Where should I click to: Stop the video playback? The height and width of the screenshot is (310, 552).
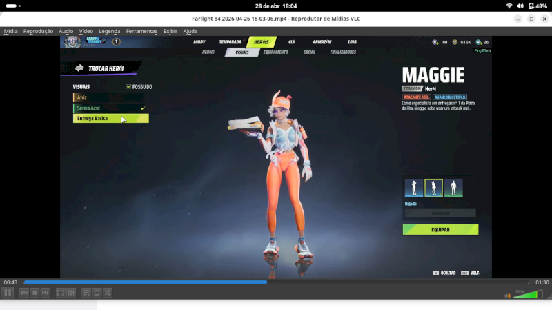click(x=34, y=293)
